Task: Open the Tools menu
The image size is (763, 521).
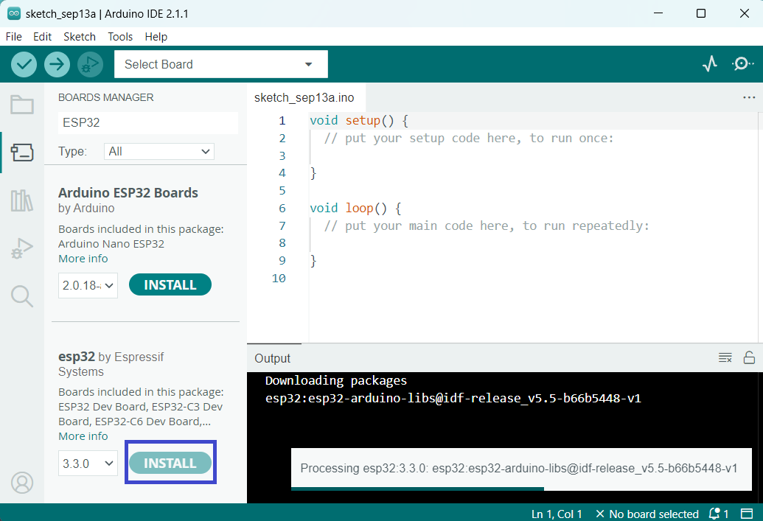Action: (x=120, y=36)
